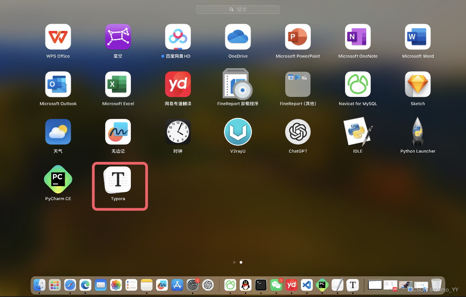Open Notes from the Dock

click(147, 285)
